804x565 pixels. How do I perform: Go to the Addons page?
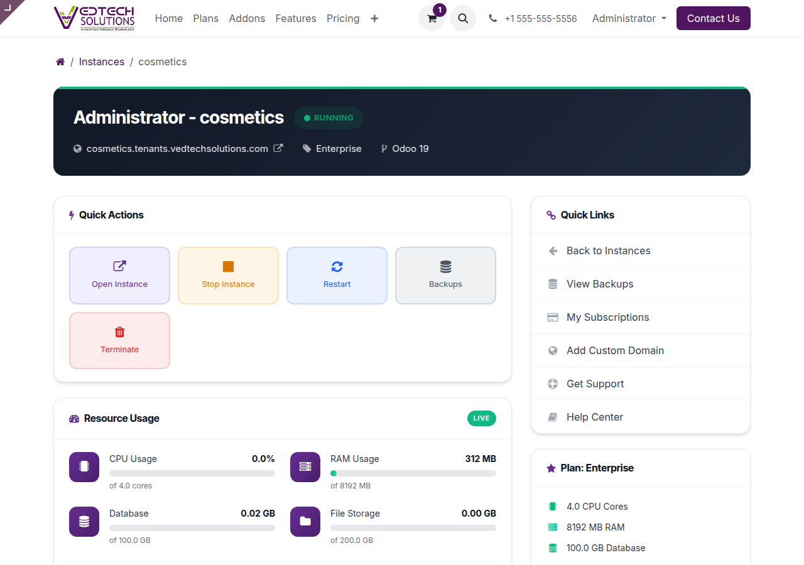pyautogui.click(x=247, y=19)
